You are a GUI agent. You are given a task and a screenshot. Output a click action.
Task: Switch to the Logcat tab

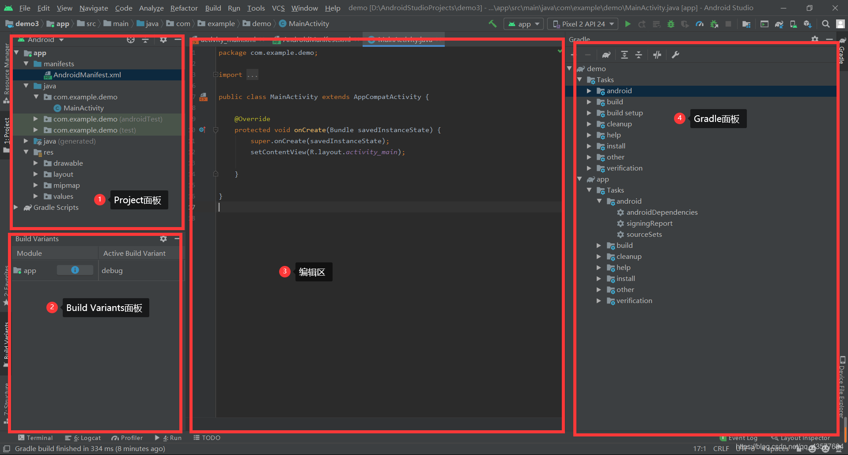83,438
